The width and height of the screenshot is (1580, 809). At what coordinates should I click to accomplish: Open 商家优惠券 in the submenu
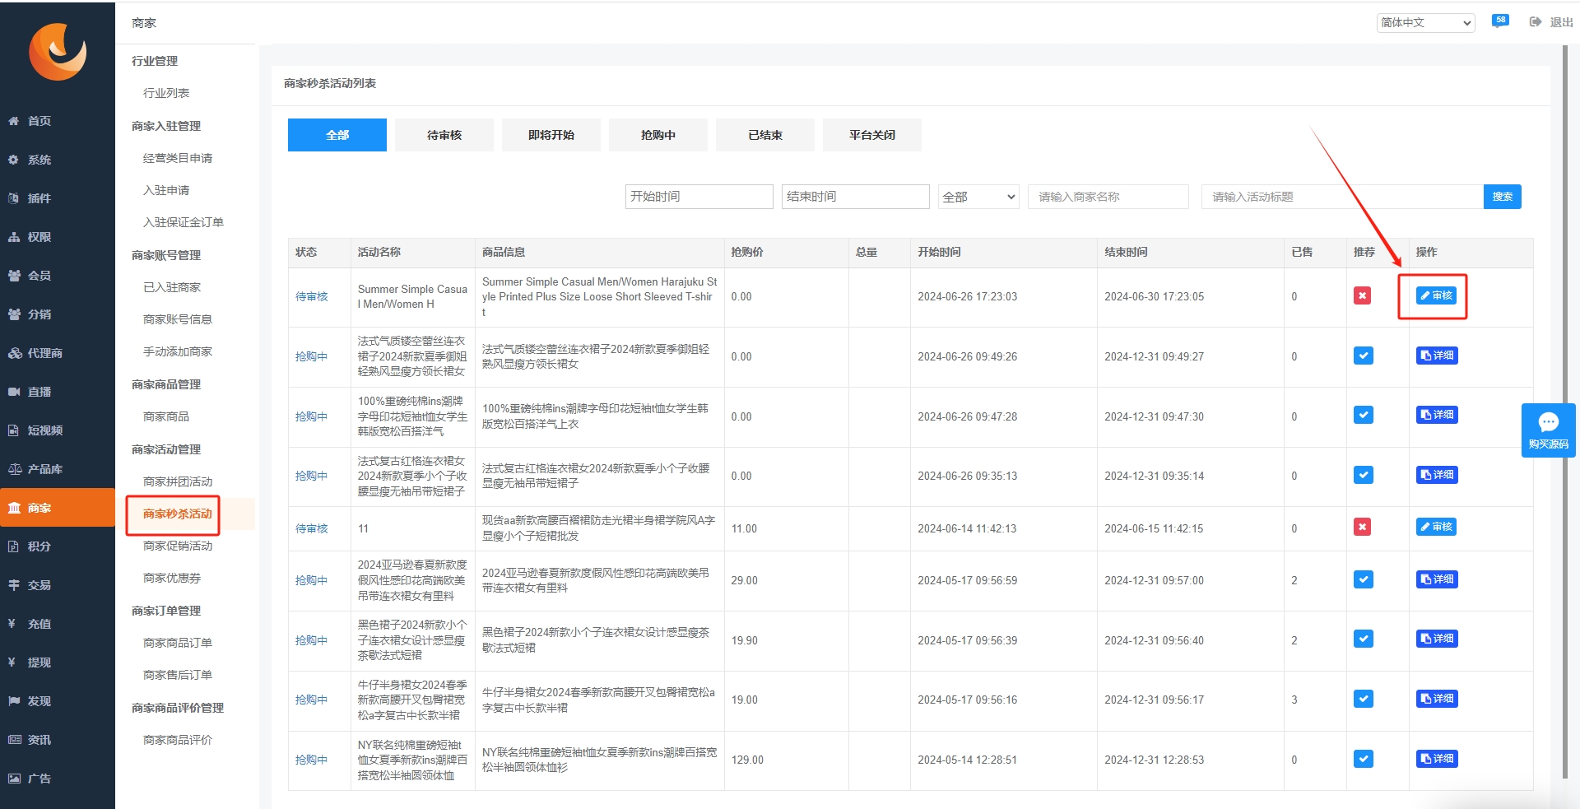pos(172,578)
